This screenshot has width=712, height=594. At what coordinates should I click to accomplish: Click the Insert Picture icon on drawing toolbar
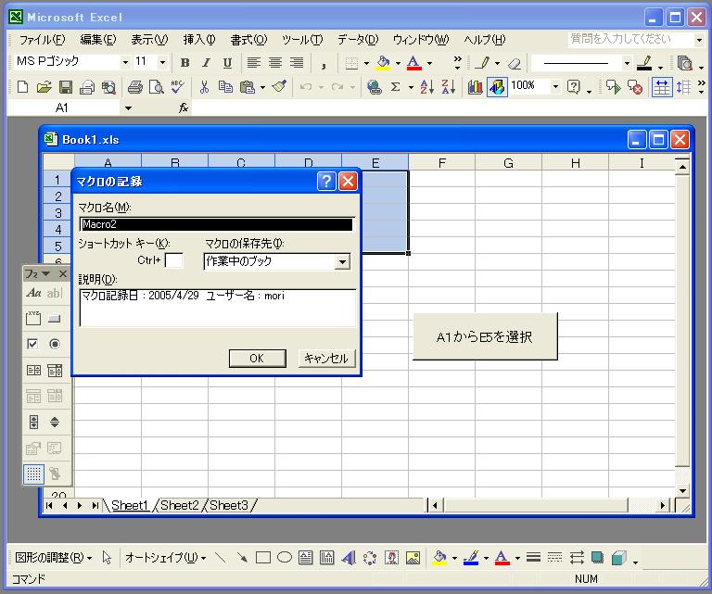click(413, 557)
